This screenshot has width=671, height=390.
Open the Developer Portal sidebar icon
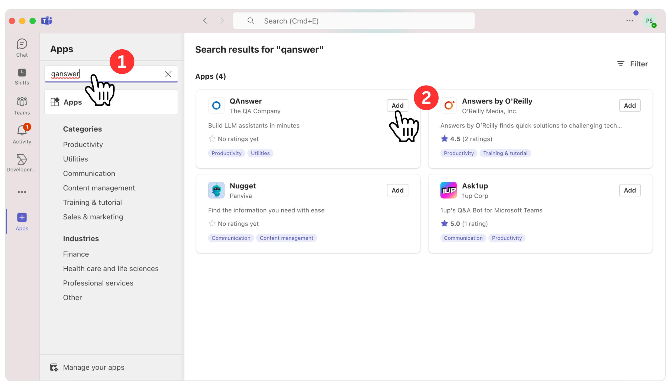(21, 163)
